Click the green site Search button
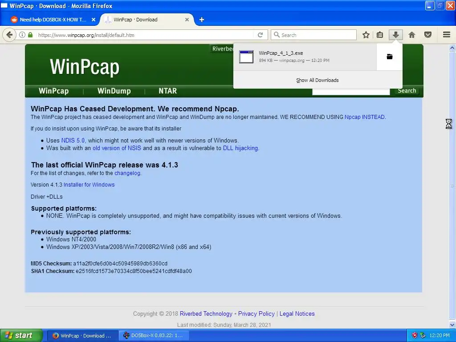 [407, 91]
